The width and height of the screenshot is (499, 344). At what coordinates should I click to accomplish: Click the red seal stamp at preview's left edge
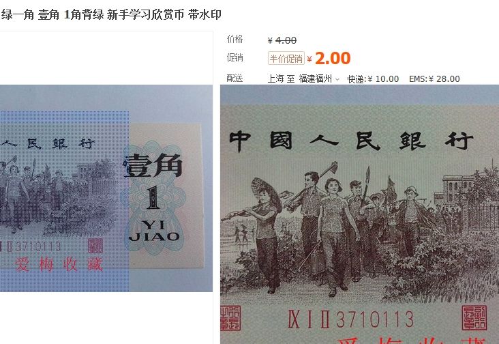click(230, 318)
